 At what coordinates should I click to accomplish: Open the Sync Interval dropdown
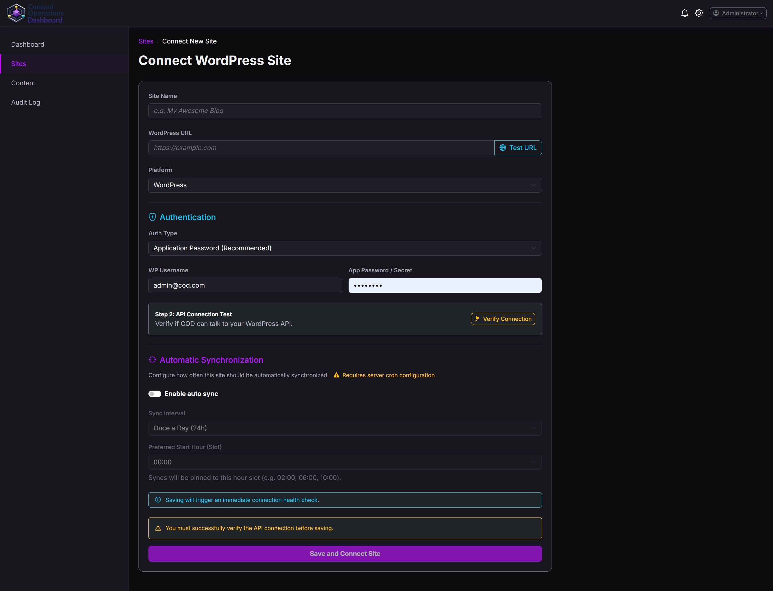[345, 428]
